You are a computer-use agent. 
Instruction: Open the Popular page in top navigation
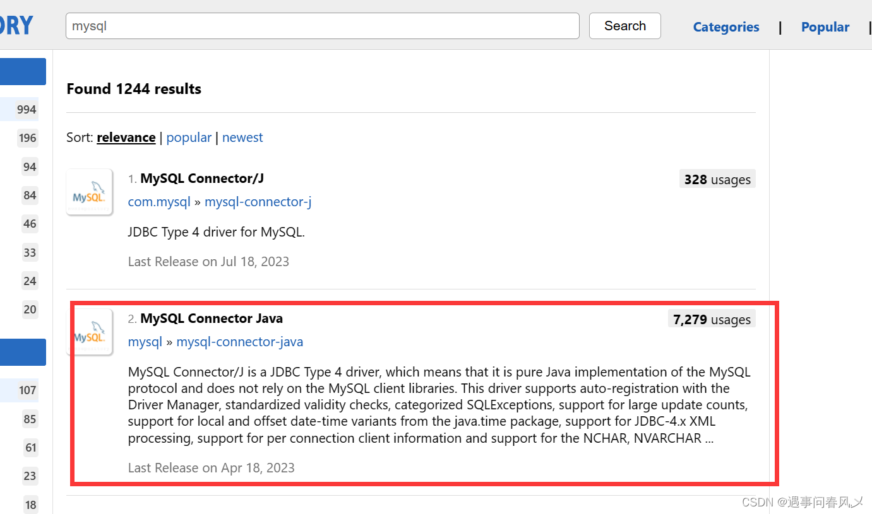[x=825, y=27]
